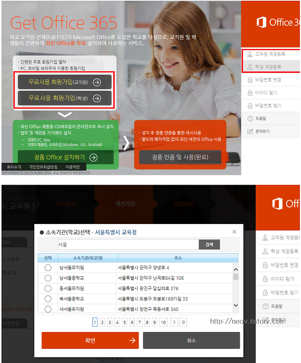The height and width of the screenshot is (363, 301).
Task: Click address 서울특별시 도봉구 도봉로169가길 33
Action: (153, 299)
